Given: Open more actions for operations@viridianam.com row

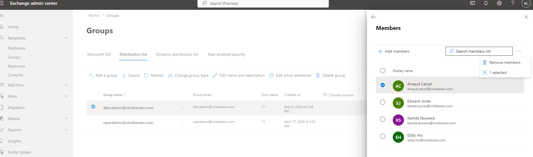Looking at the screenshot, I should click(x=182, y=123).
